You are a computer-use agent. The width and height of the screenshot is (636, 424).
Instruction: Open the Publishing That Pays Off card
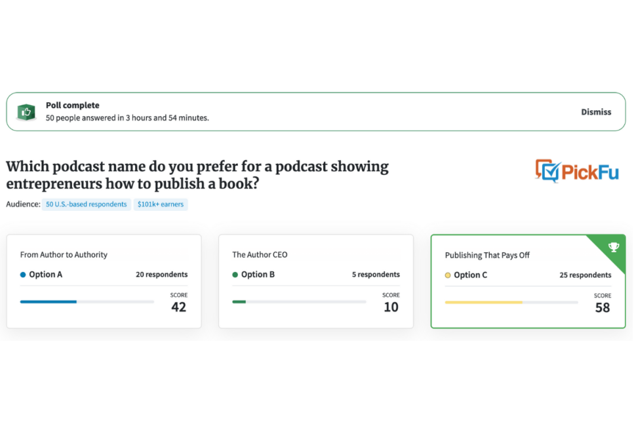coord(528,281)
